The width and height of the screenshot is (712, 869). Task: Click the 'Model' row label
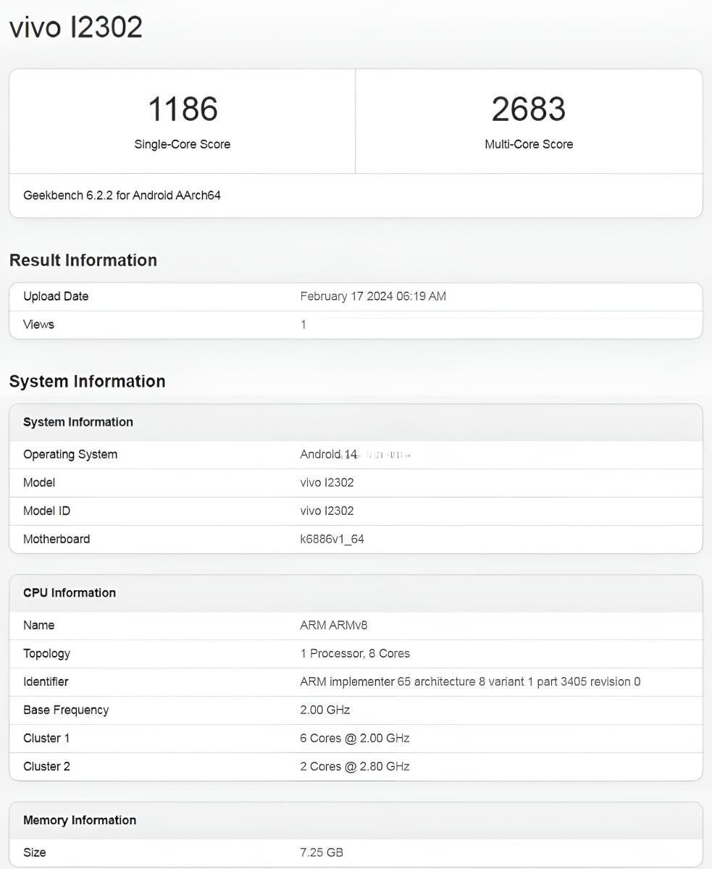pyautogui.click(x=39, y=482)
